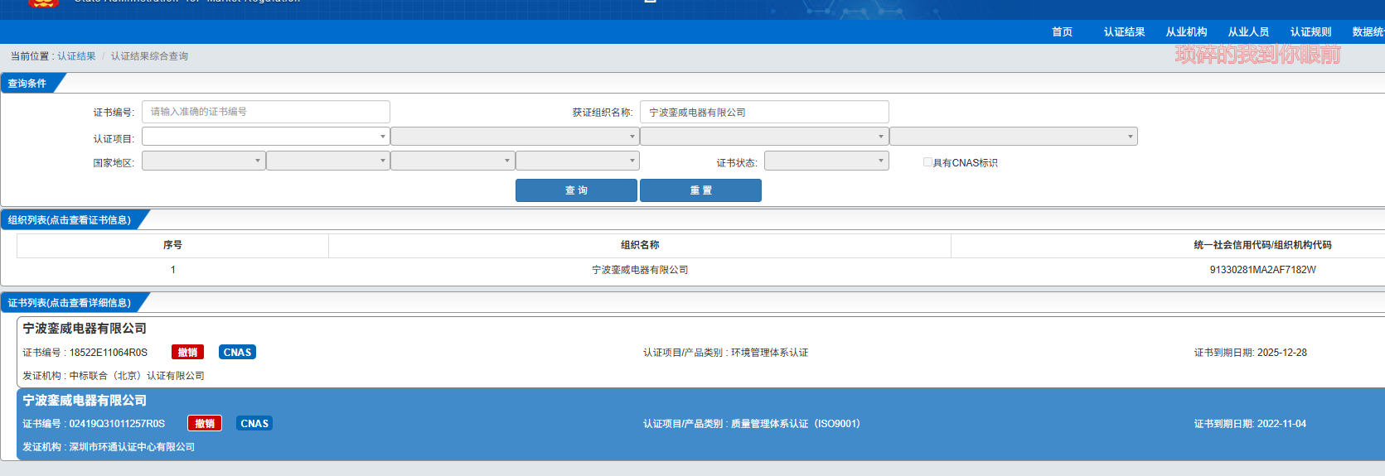This screenshot has height=476, width=1385.
Task: Open the second 认证项目 dropdown
Action: 515,136
